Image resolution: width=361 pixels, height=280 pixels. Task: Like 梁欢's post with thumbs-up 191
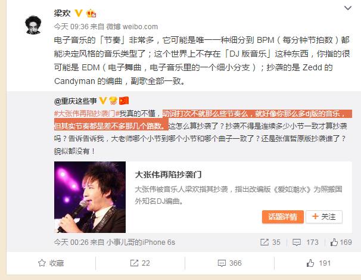(x=319, y=263)
